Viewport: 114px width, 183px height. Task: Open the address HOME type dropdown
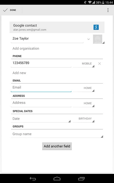tap(84, 104)
